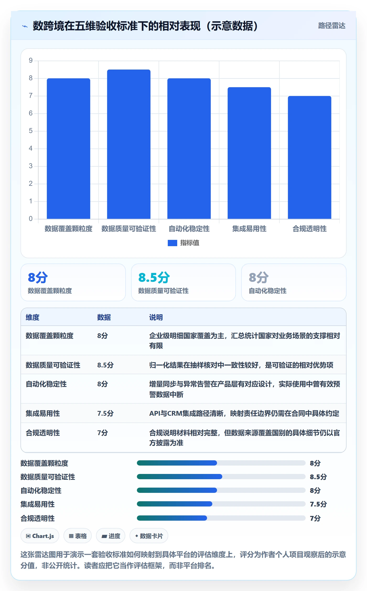Click the description starting with "API与CRM集成路径清晰"
The image size is (367, 591).
point(244,413)
